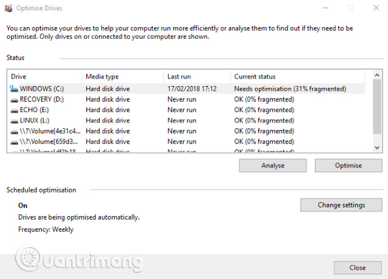Select the LINUX (L:) drive icon
The width and height of the screenshot is (388, 279).
[x=15, y=120]
